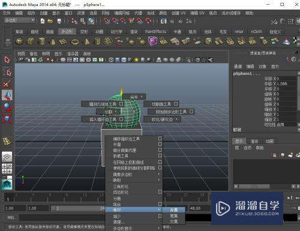Click the MEL command line input
The width and height of the screenshot is (300, 231).
[62, 218]
